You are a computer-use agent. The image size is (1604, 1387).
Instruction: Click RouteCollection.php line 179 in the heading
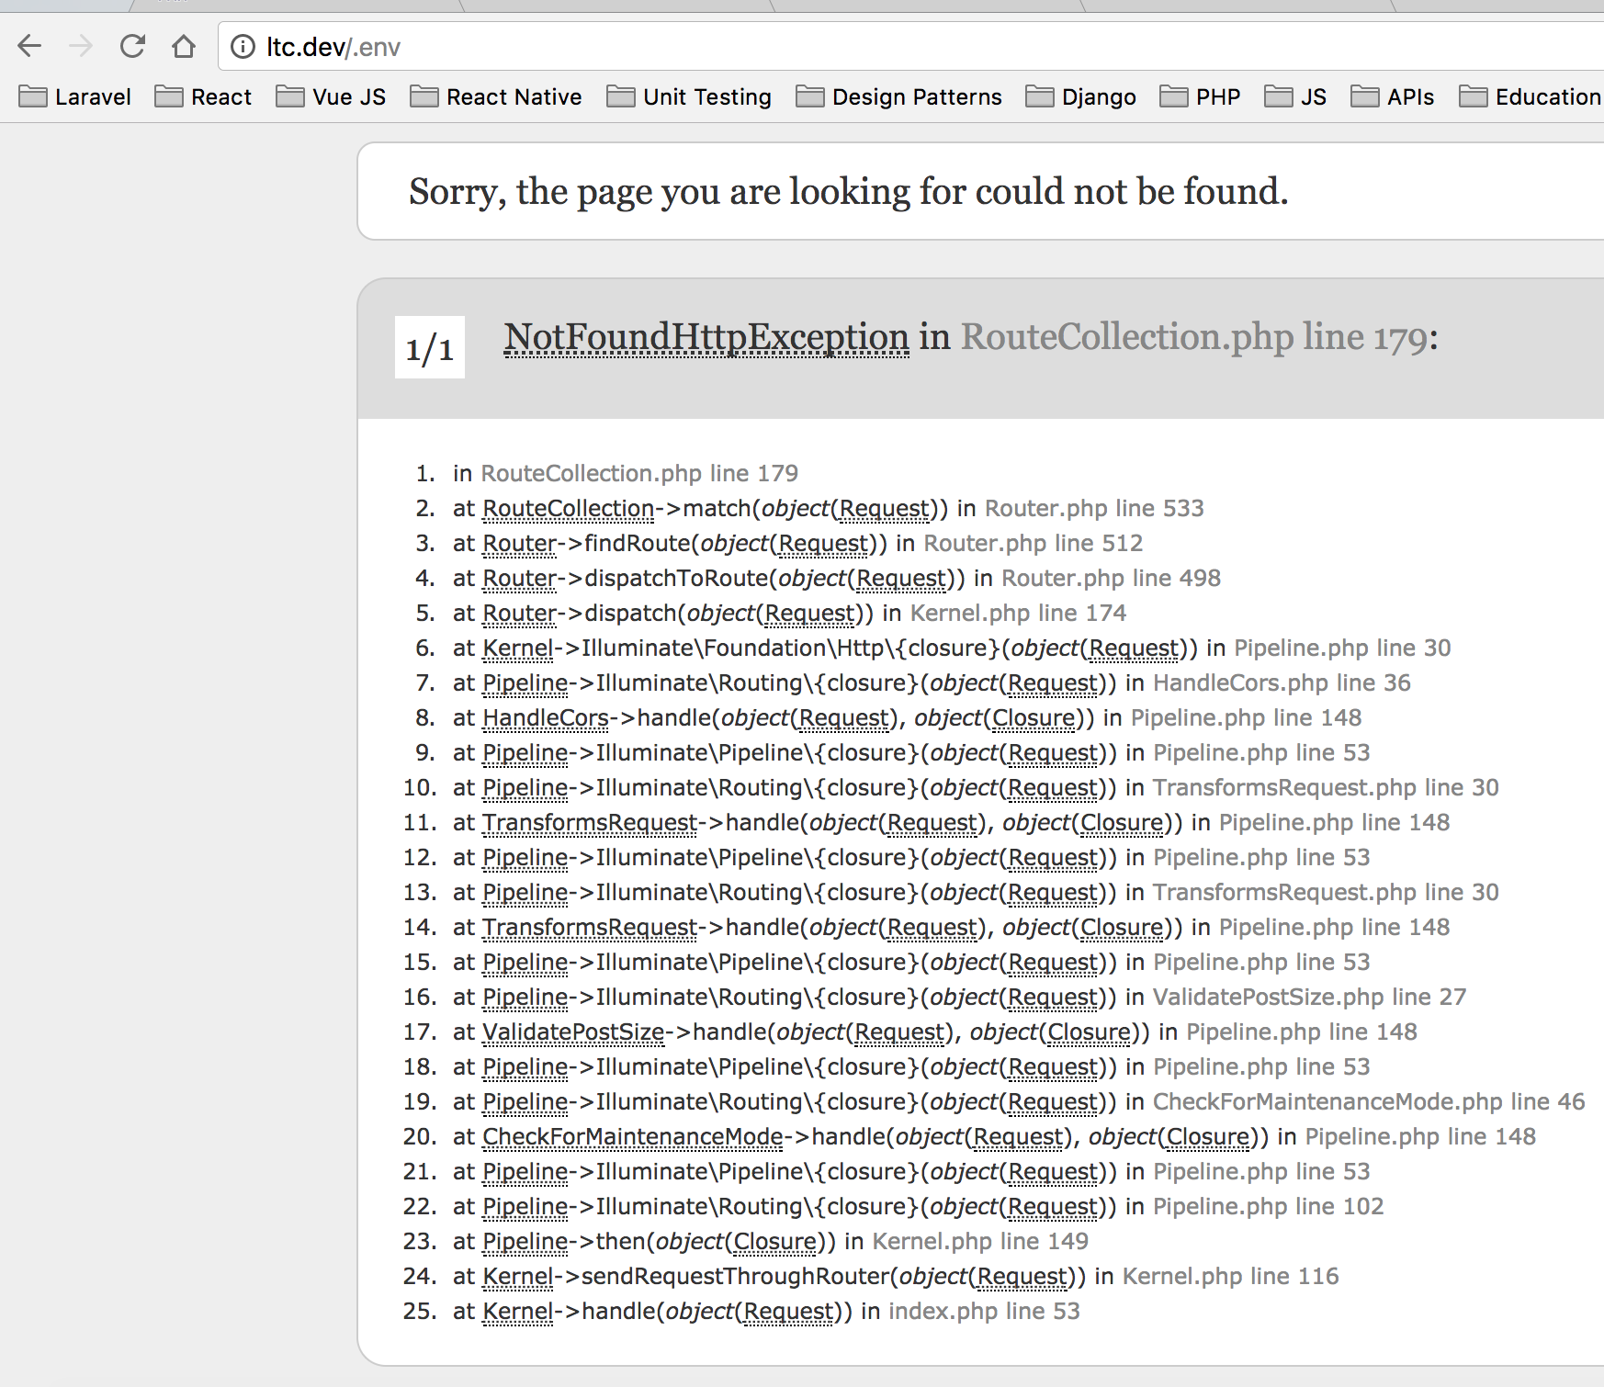point(1194,337)
